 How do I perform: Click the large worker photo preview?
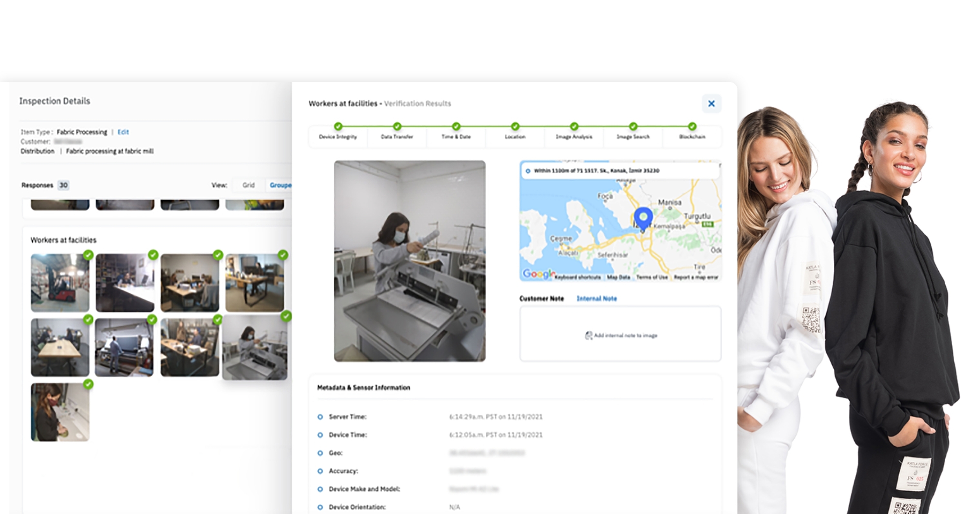[x=410, y=261]
